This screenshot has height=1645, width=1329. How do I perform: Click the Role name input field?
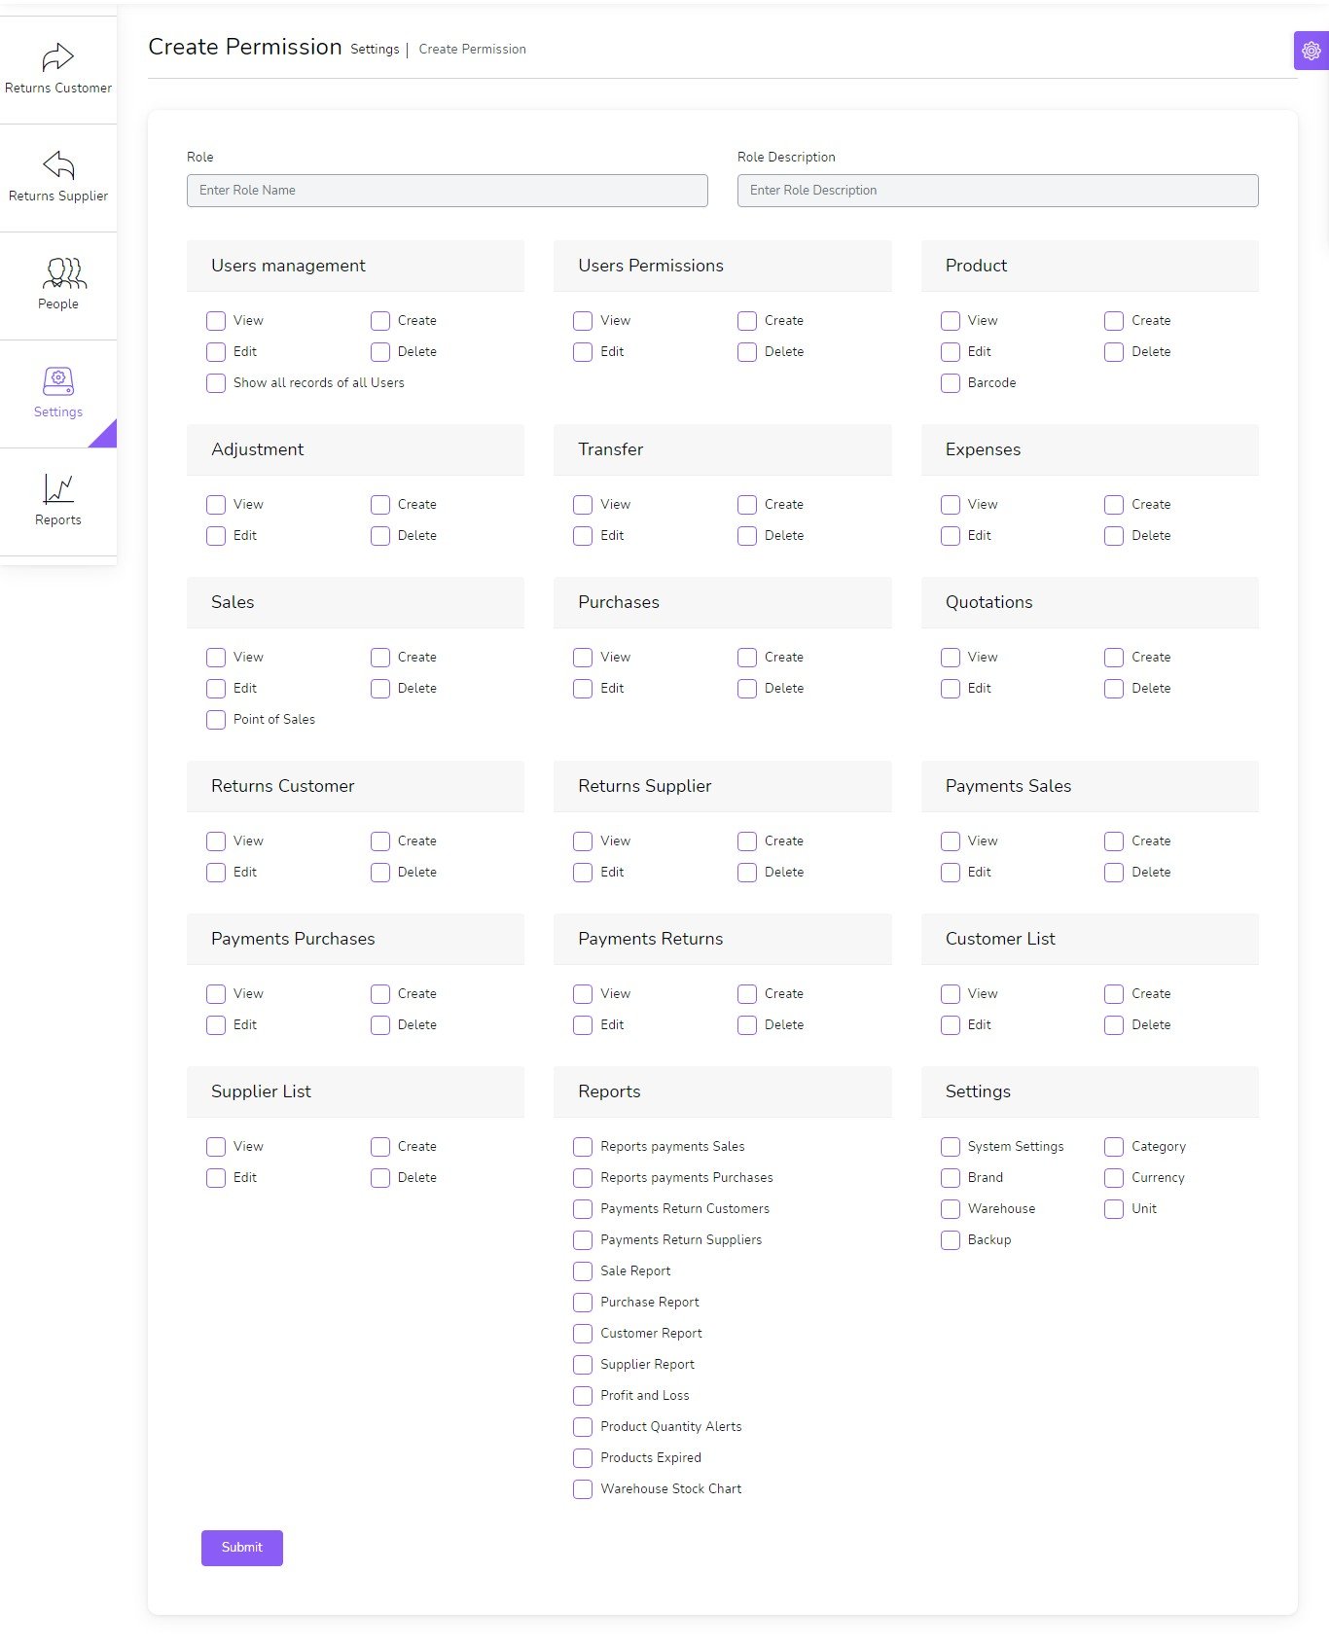pyautogui.click(x=447, y=191)
